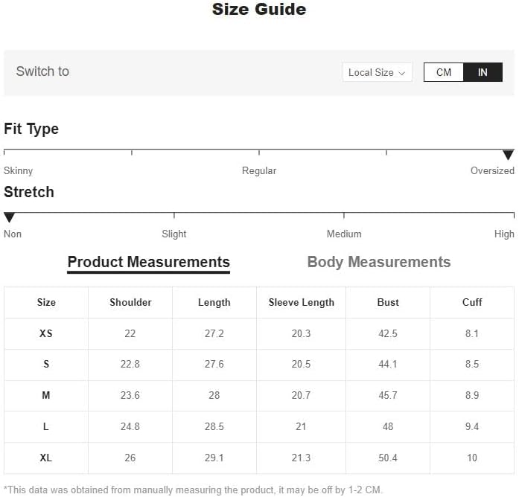Image resolution: width=519 pixels, height=497 pixels.
Task: Switch units to CM
Action: tap(444, 72)
